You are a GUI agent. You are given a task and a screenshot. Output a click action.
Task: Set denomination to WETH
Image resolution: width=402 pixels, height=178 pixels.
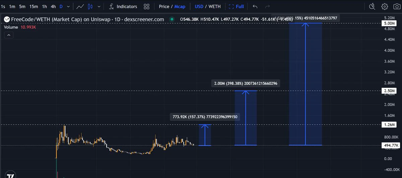[214, 6]
